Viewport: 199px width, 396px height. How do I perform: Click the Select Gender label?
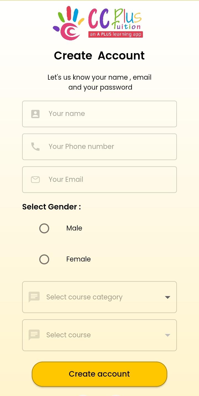(51, 207)
